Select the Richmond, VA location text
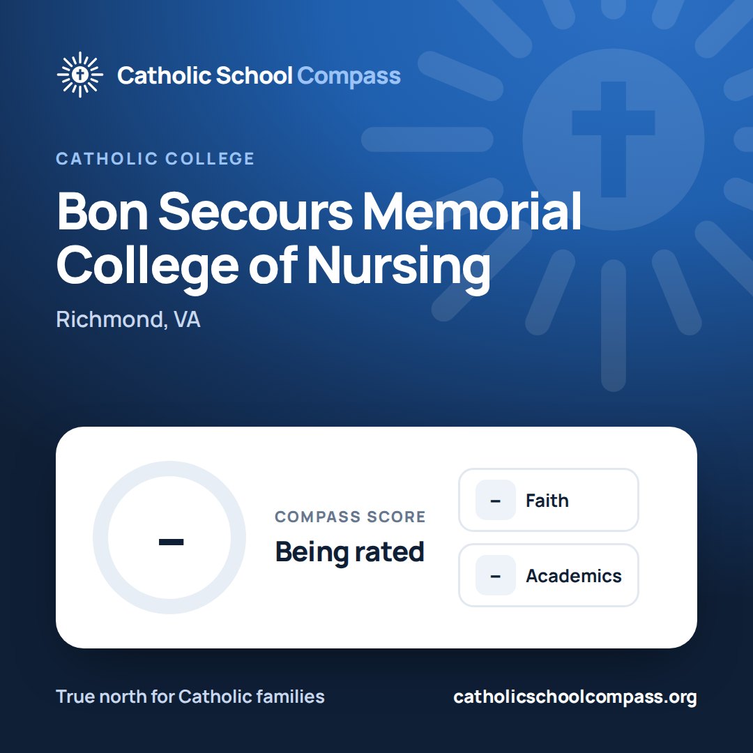 pyautogui.click(x=128, y=319)
